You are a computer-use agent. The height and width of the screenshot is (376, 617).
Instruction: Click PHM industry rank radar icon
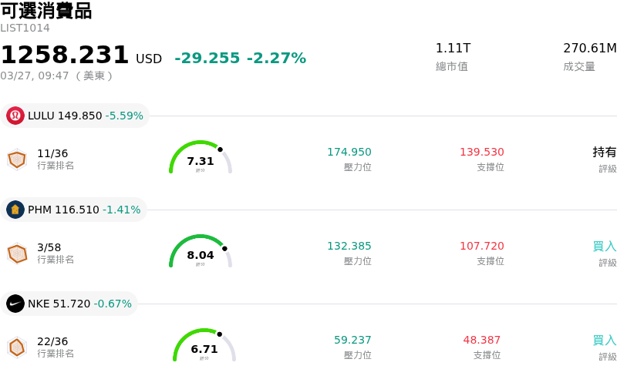click(17, 253)
